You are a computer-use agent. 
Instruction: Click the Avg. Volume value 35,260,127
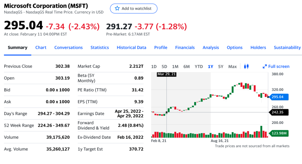point(58,149)
